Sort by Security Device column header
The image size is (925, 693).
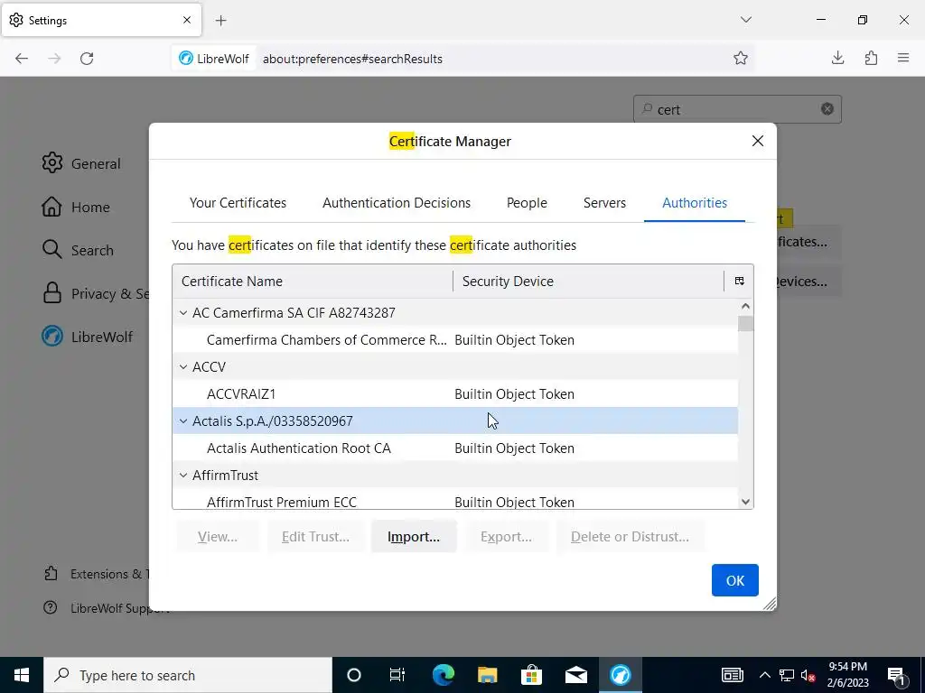click(x=588, y=282)
